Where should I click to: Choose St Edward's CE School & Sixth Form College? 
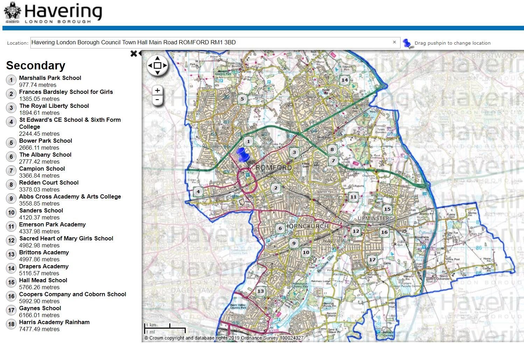point(70,123)
